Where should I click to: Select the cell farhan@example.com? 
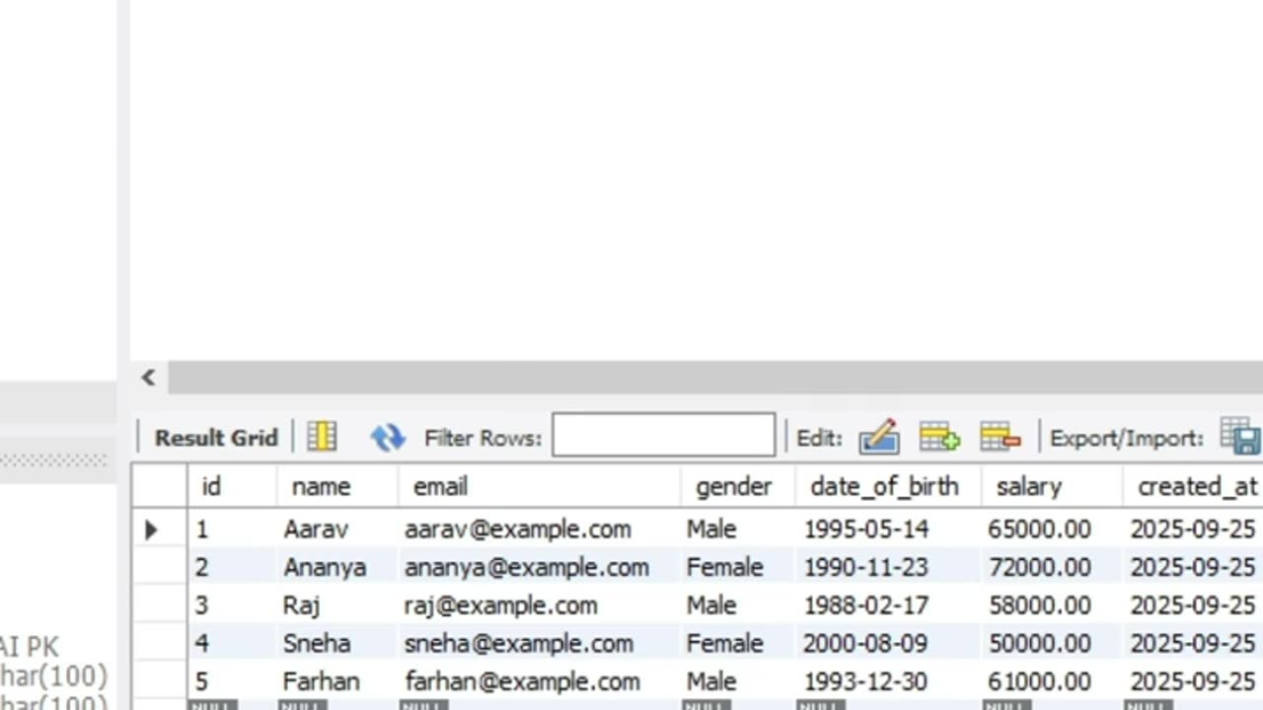point(539,681)
